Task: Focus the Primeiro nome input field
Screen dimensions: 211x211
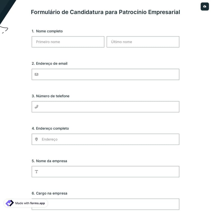Action: 68,42
